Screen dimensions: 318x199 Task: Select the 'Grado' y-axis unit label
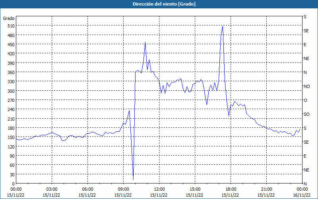click(9, 18)
